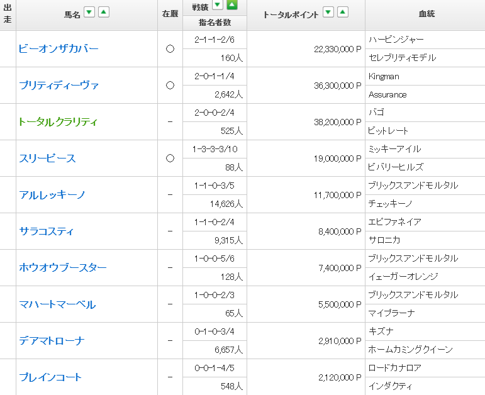
Task: Sort horse name column descending
Action: 89,13
